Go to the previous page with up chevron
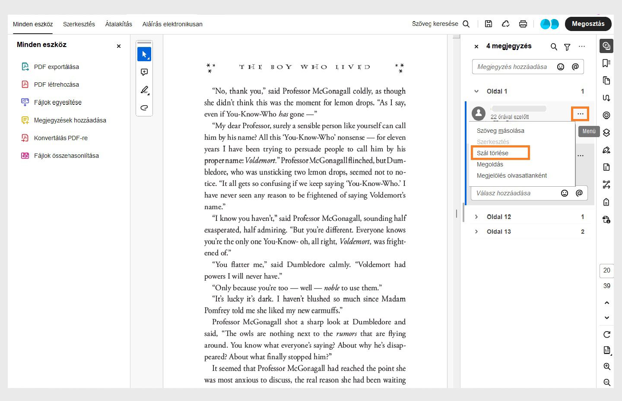This screenshot has height=401, width=622. (606, 303)
